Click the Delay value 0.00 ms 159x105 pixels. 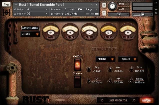click(140, 82)
